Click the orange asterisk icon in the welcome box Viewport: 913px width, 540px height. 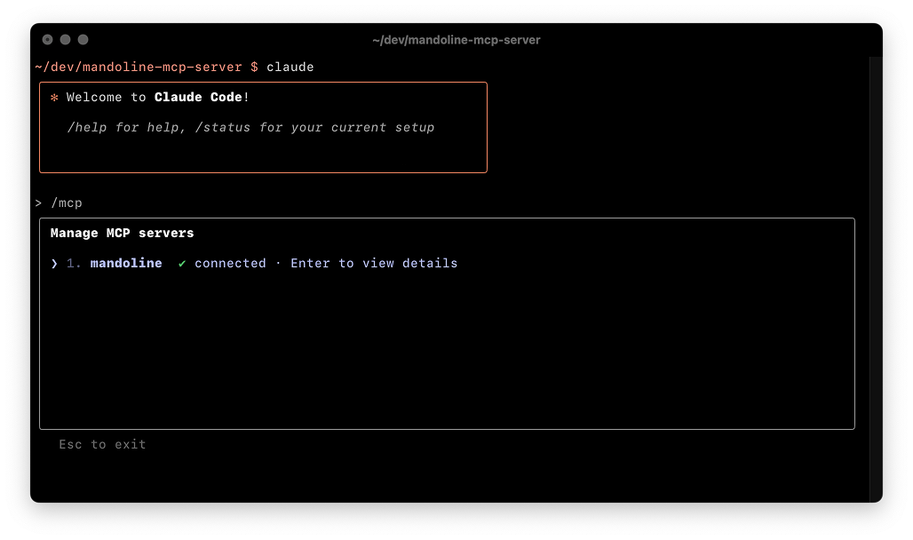tap(55, 97)
